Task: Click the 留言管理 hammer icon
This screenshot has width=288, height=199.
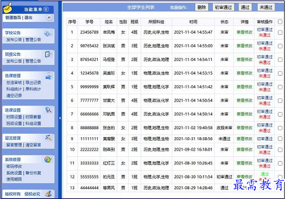Action: point(47,138)
